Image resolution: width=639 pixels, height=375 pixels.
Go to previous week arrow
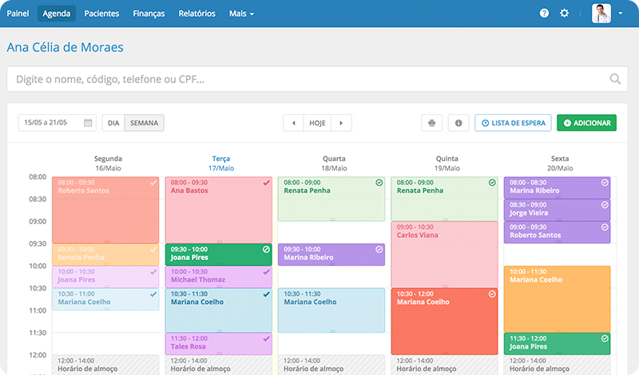[294, 123]
